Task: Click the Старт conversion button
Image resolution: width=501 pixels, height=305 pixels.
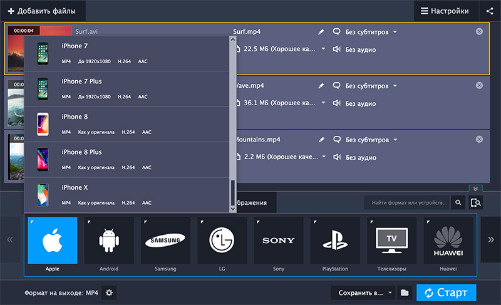Action: click(447, 292)
